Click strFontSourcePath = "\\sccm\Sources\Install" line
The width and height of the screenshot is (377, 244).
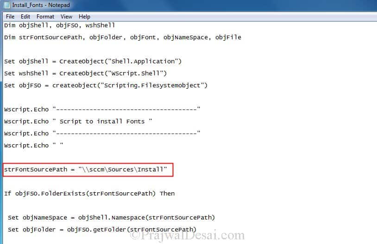pos(86,170)
